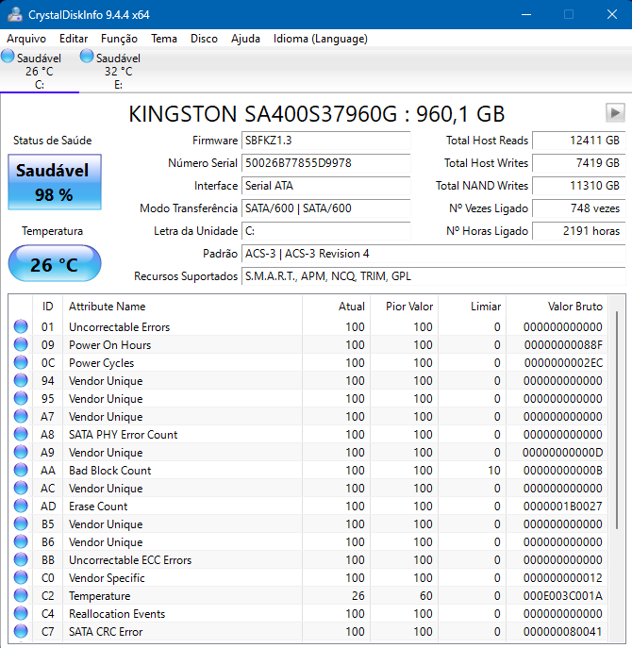Click raw value 0000001B0027 of Erase Count

(x=562, y=506)
